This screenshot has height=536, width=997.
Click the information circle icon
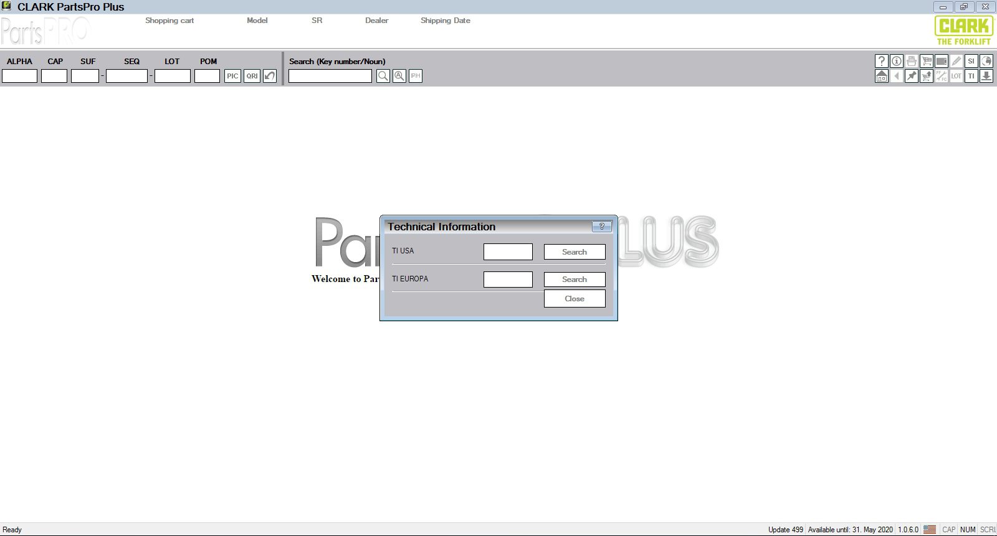tap(897, 61)
